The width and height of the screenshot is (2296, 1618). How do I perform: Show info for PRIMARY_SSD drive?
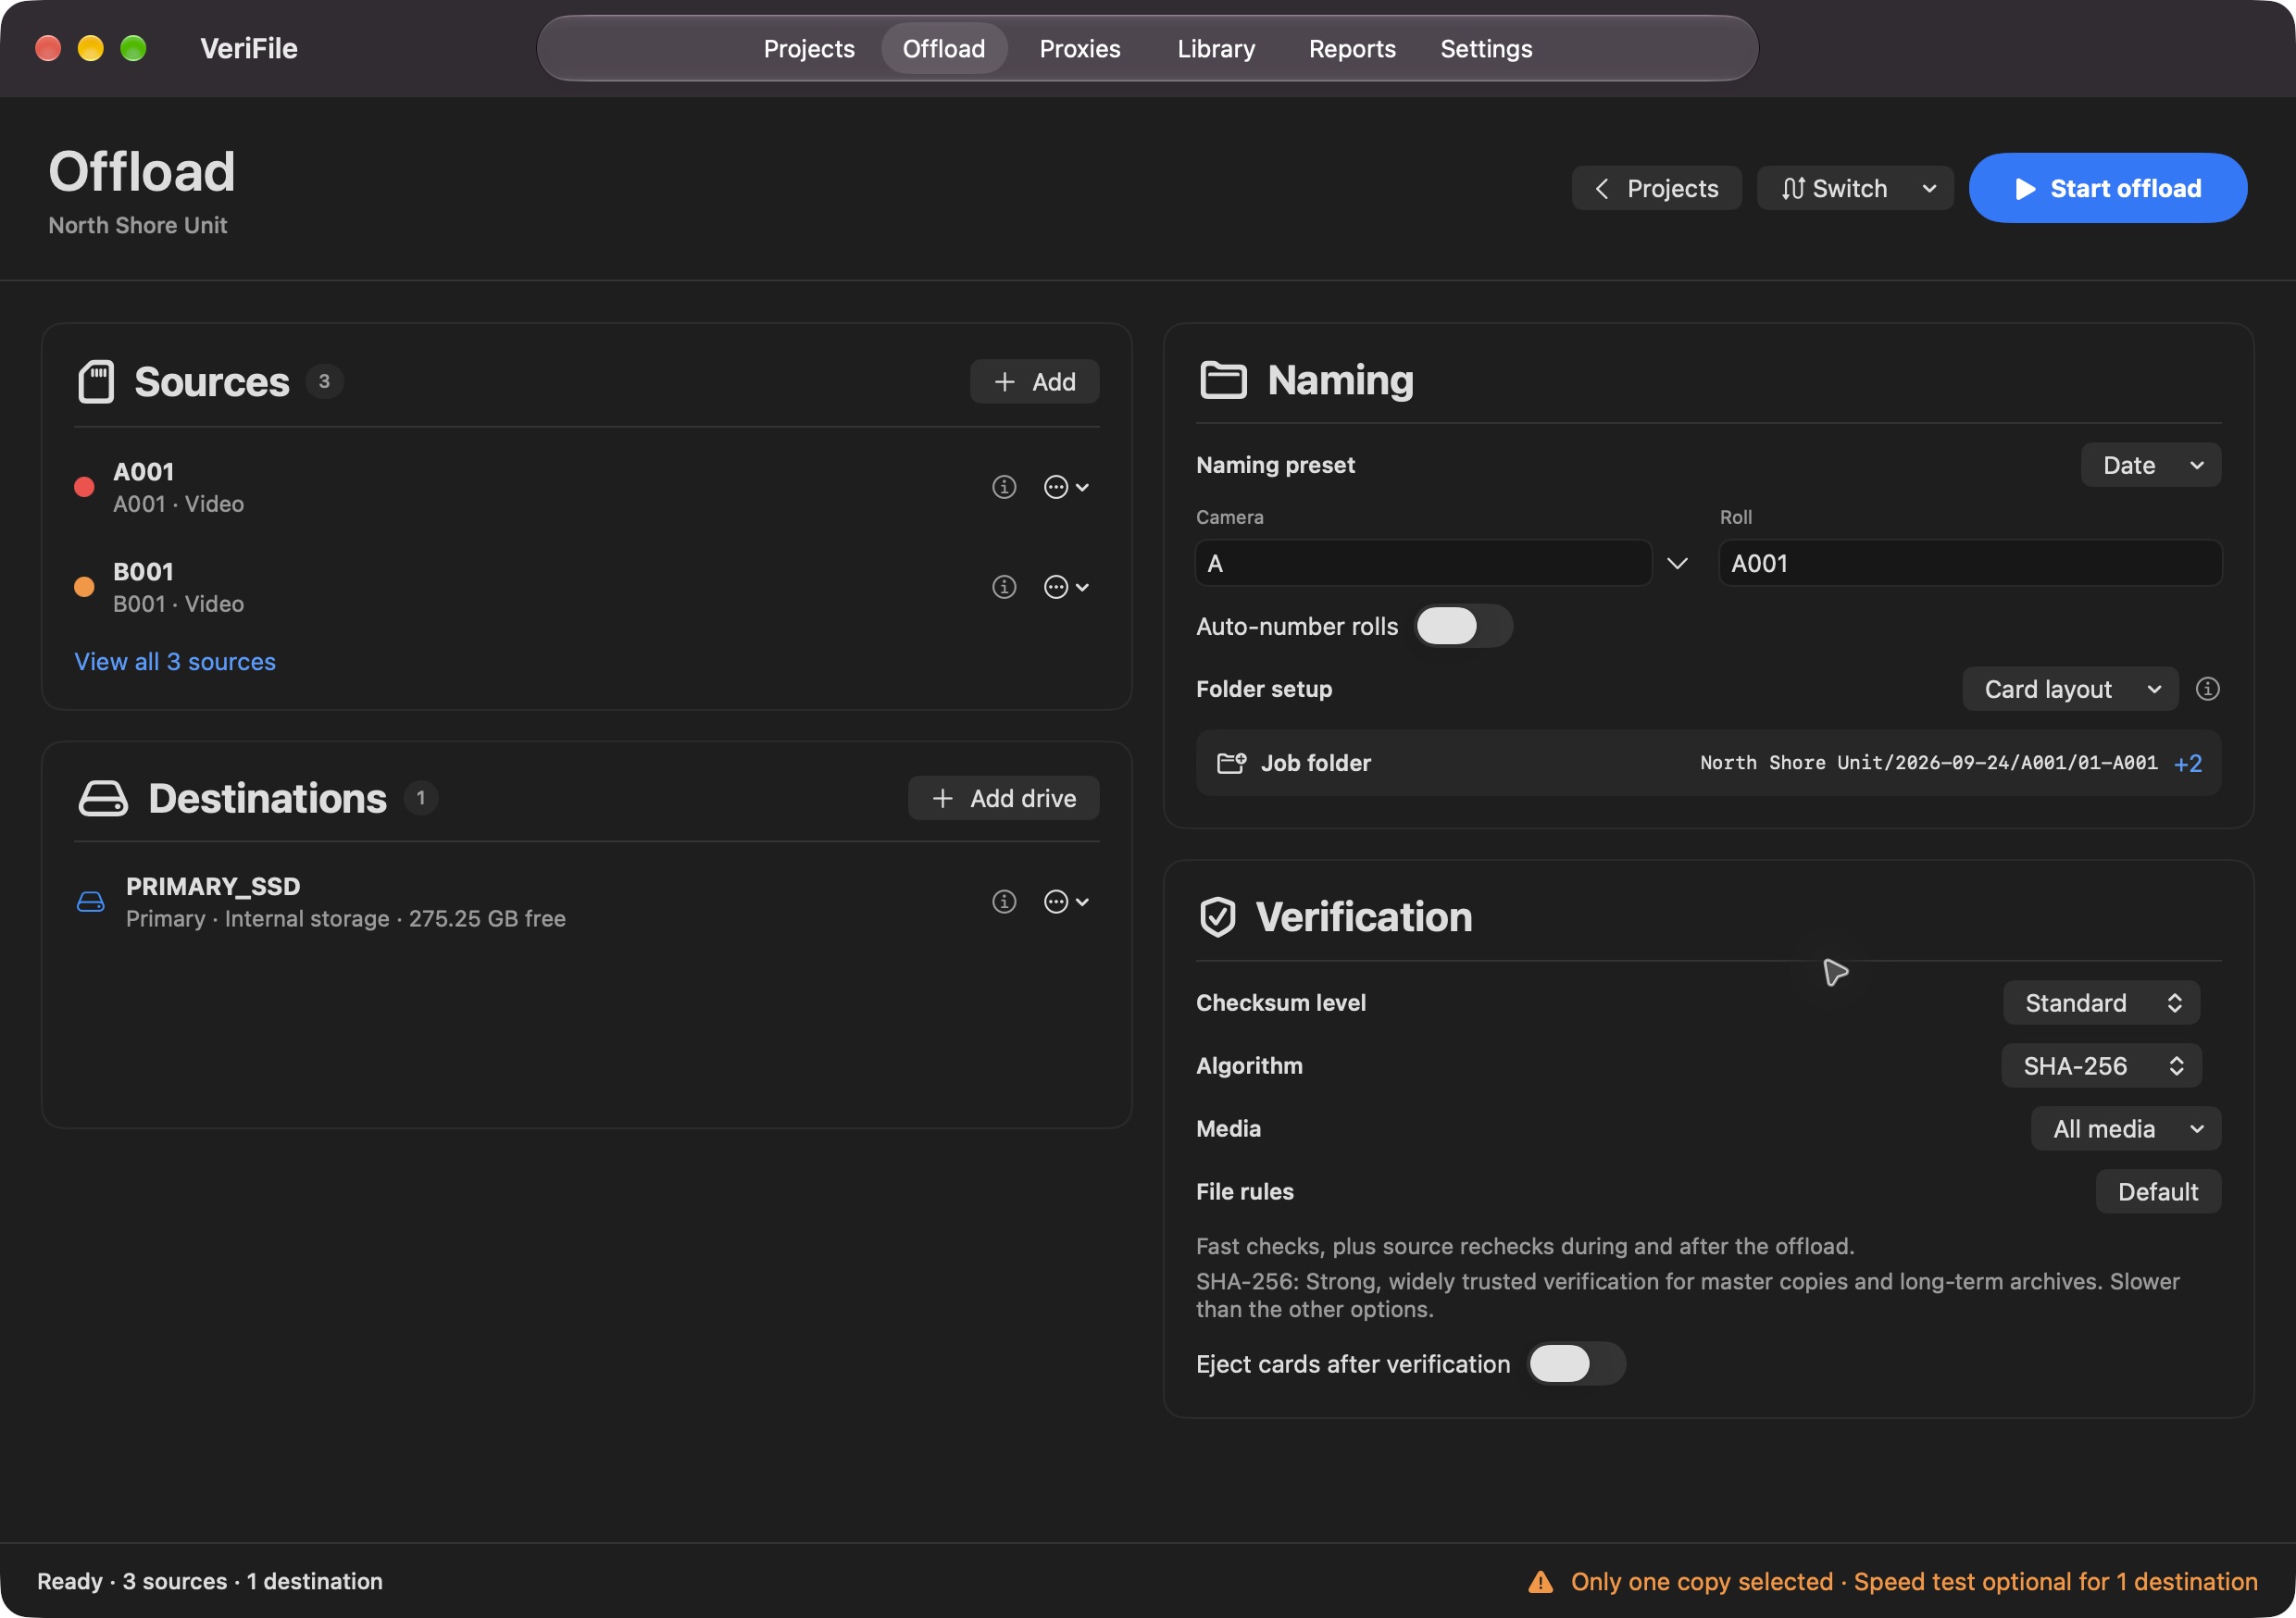click(1004, 902)
